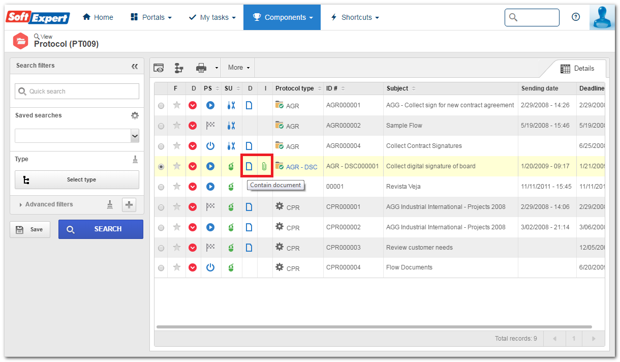Image resolution: width=620 pixels, height=362 pixels.
Task: Click the attachment paperclip in AGR - DSC000001 row
Action: coord(264,166)
